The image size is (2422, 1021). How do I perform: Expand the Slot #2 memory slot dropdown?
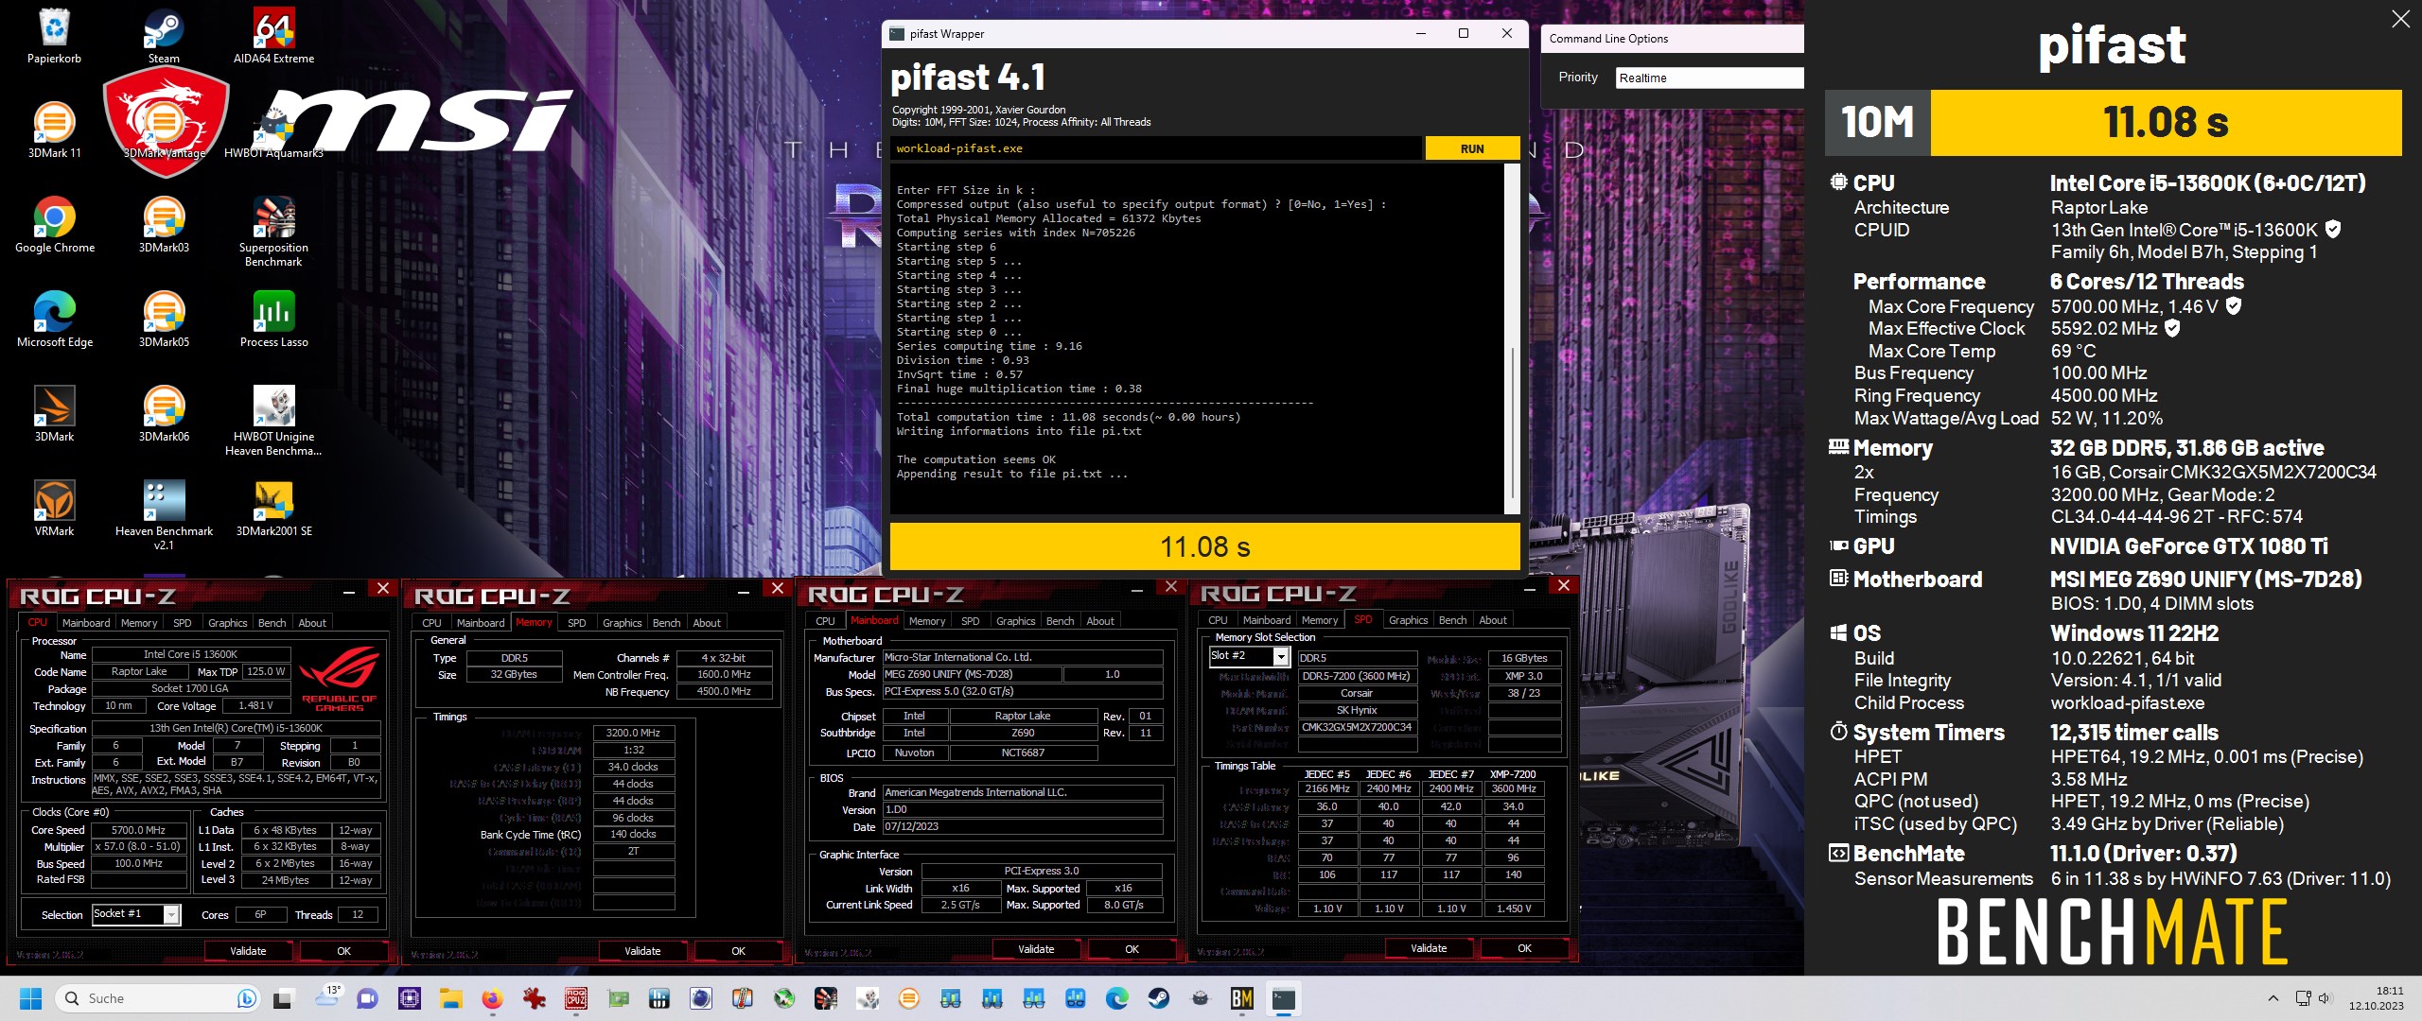click(x=1281, y=656)
